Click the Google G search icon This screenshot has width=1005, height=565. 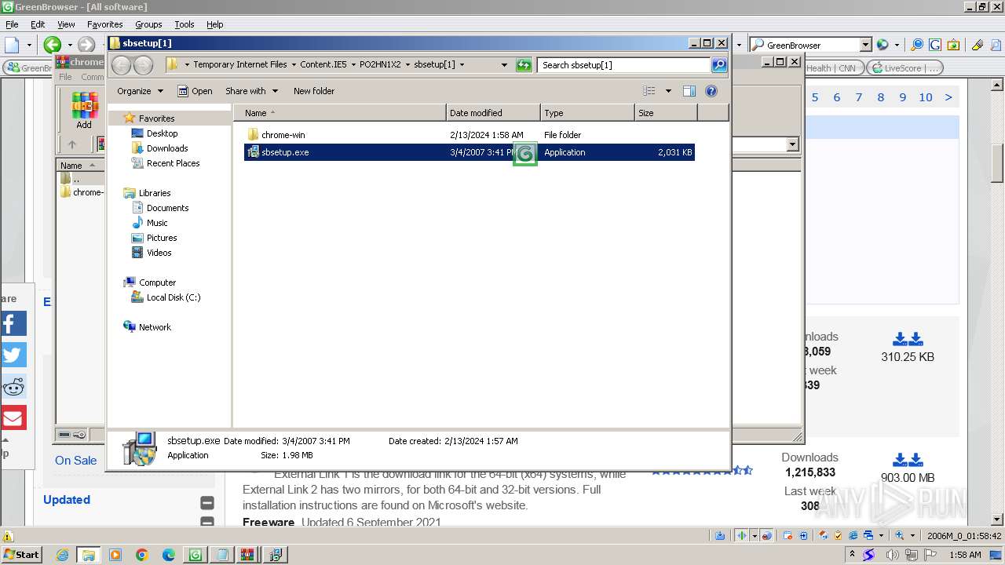pyautogui.click(x=934, y=45)
